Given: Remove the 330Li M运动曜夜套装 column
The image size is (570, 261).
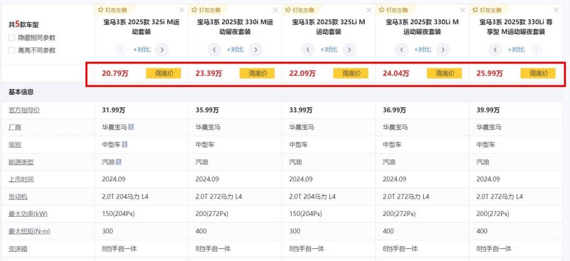Looking at the screenshot, I should coord(463,10).
